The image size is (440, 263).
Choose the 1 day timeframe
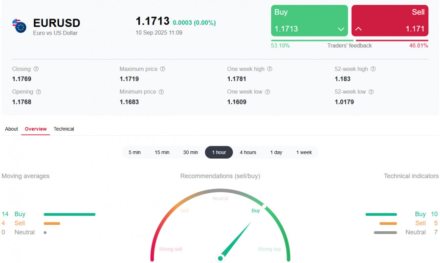(276, 152)
